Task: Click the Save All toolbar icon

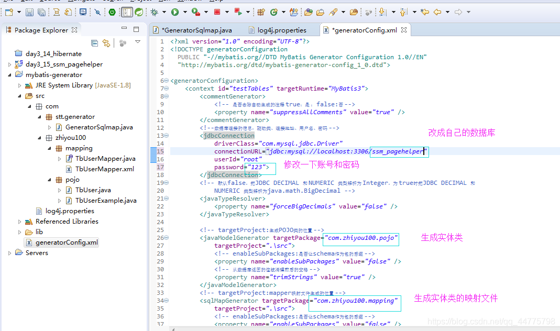Action: pyautogui.click(x=42, y=12)
